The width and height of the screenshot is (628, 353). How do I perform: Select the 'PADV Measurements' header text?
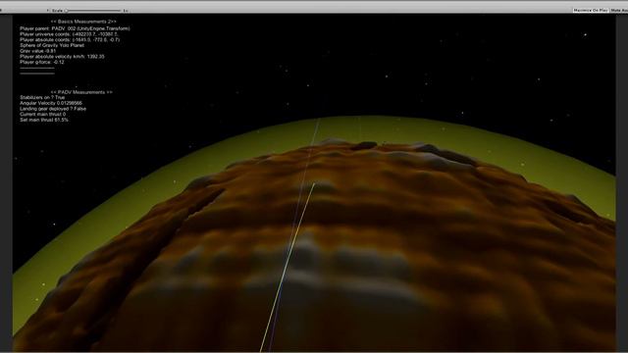(x=81, y=92)
